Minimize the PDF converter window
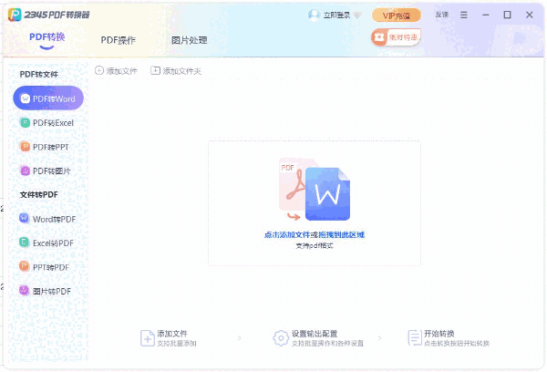The width and height of the screenshot is (547, 372). [486, 15]
